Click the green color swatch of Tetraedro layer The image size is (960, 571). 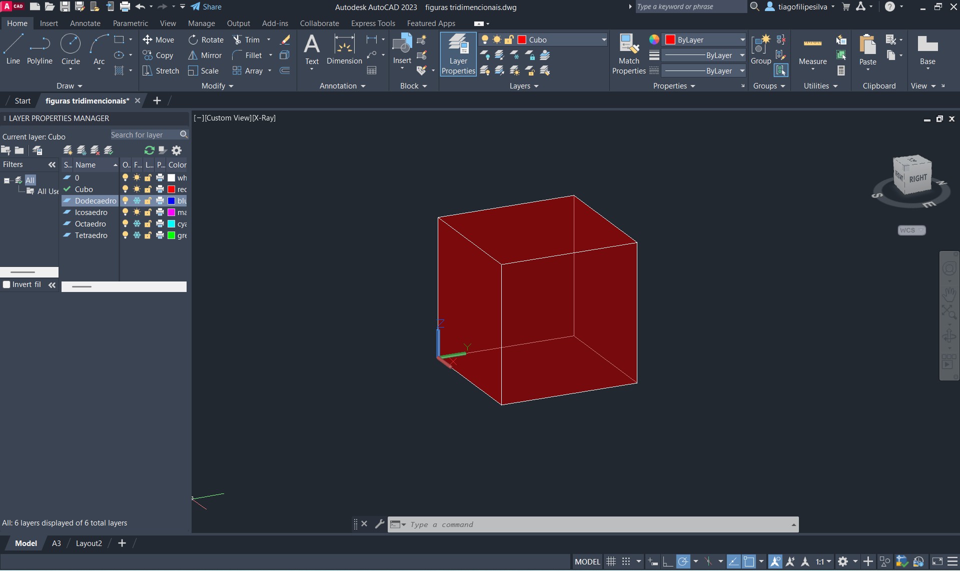click(x=171, y=235)
